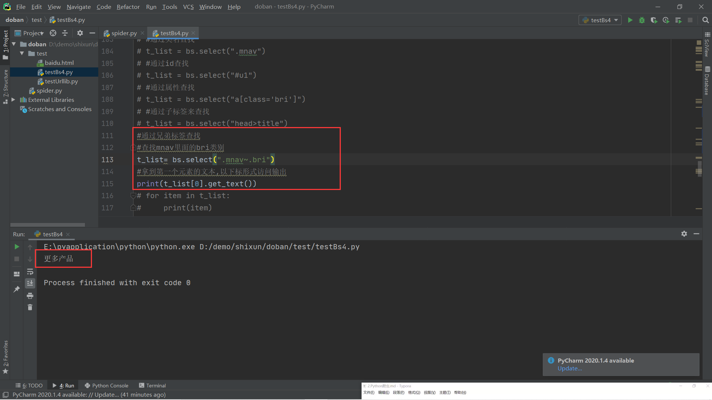712x400 pixels.
Task: Pin the Run tab
Action: pyautogui.click(x=17, y=289)
